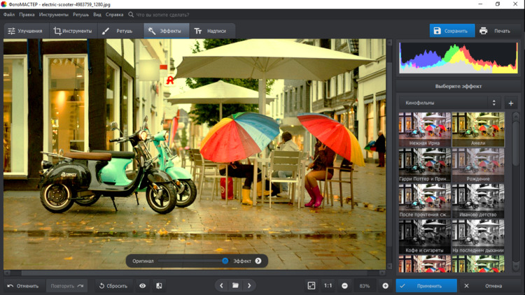Open the folder browse icon
Image resolution: width=525 pixels, height=295 pixels.
(235, 286)
